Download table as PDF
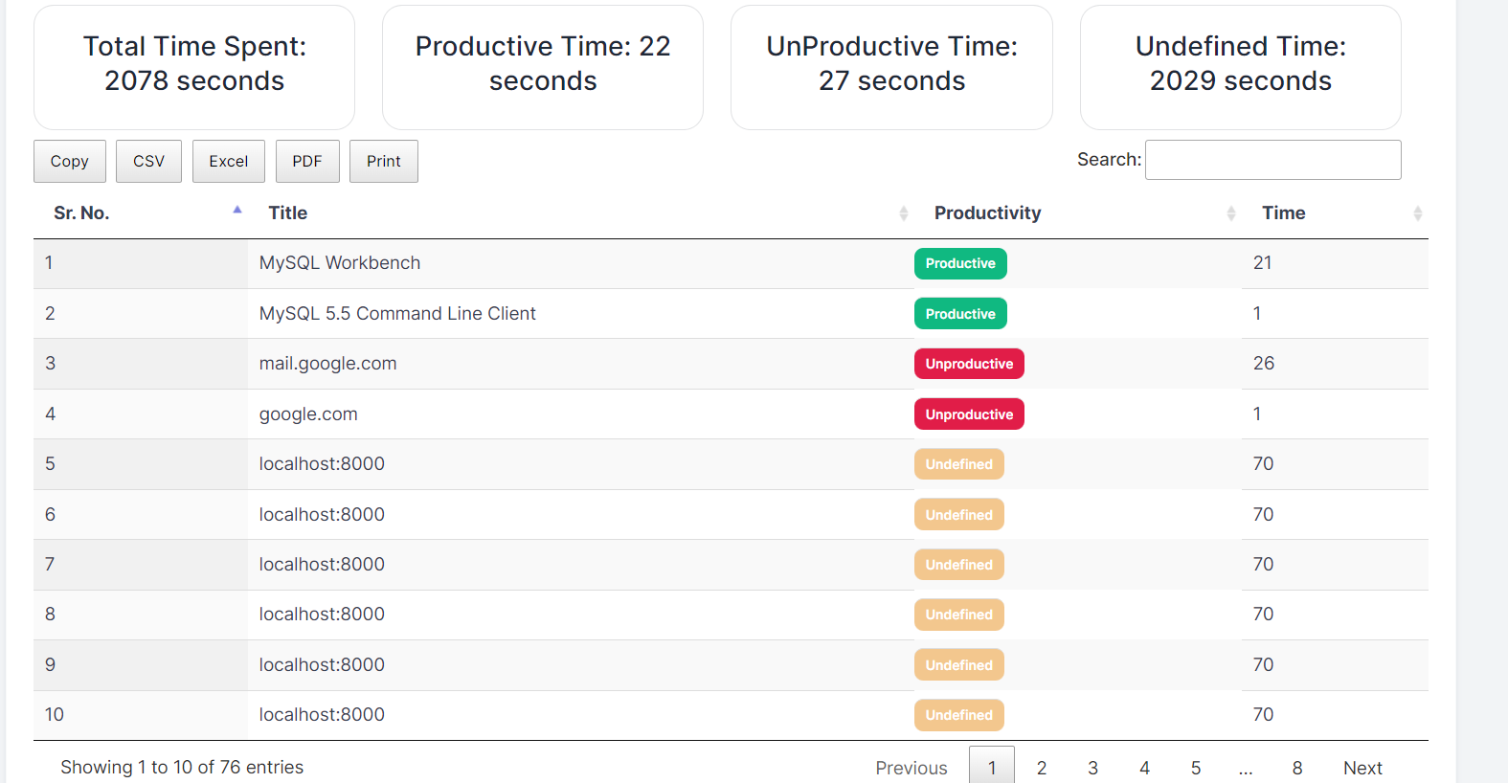 (x=307, y=161)
